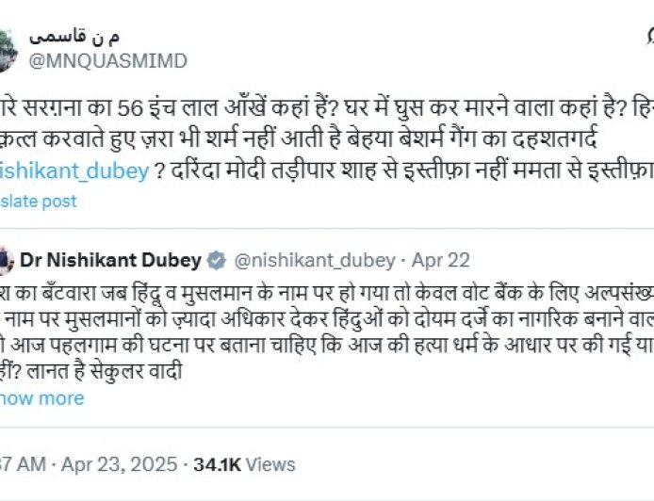Click the verified badge beside Dr Nishikant Dubey
This screenshot has width=654, height=501.
click(x=216, y=260)
